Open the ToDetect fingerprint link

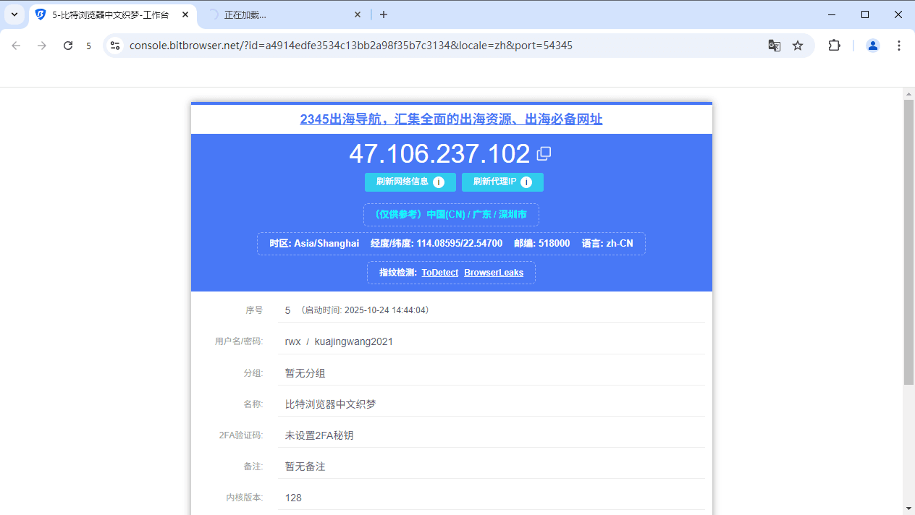[439, 273]
